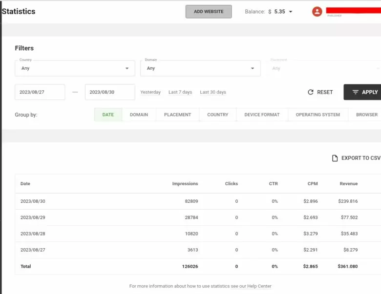Click the start date field 2023/08/27

[40, 92]
